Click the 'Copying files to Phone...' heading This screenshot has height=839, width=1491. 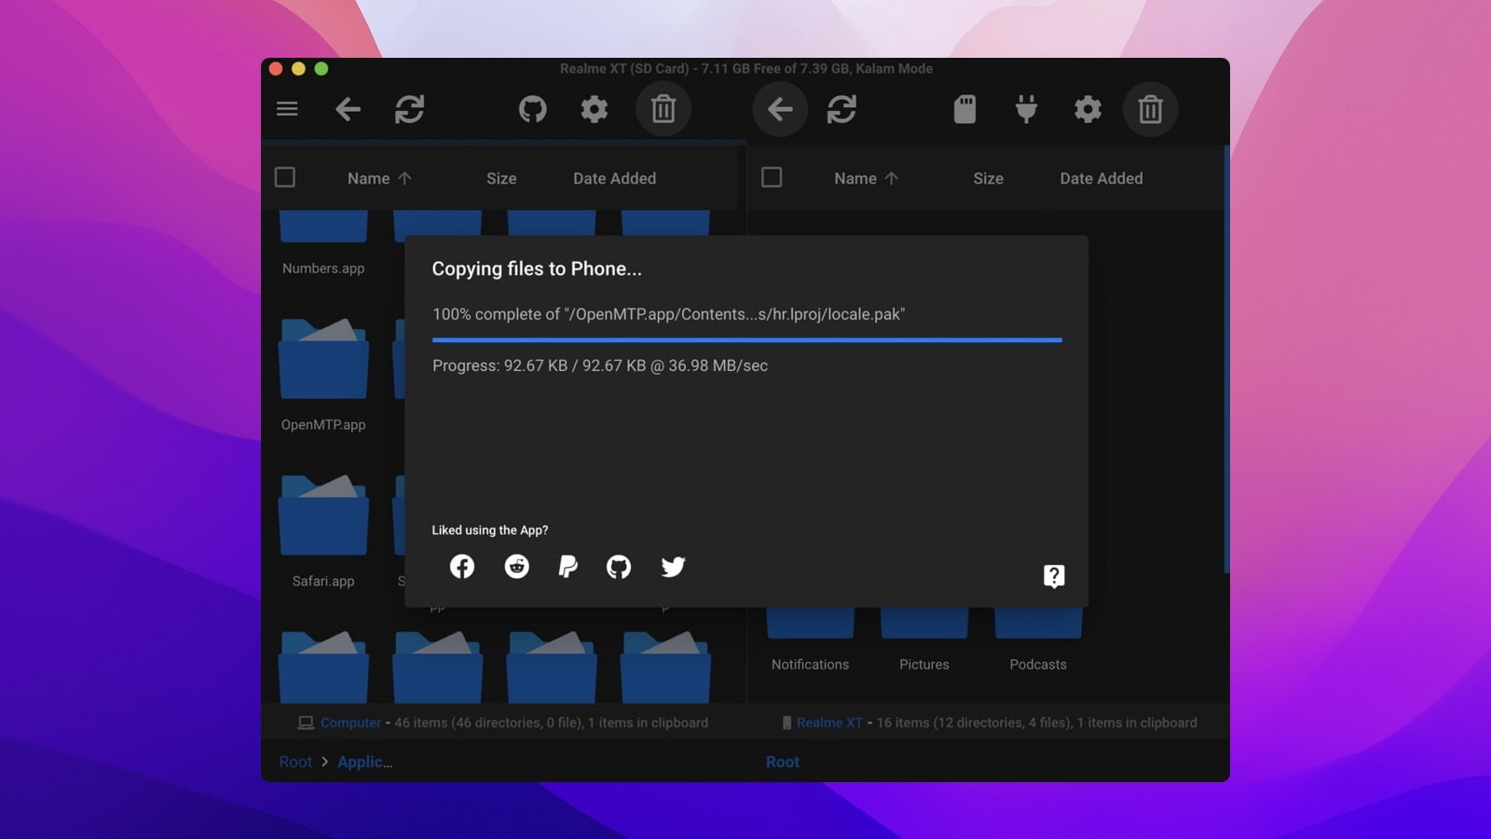pos(537,268)
